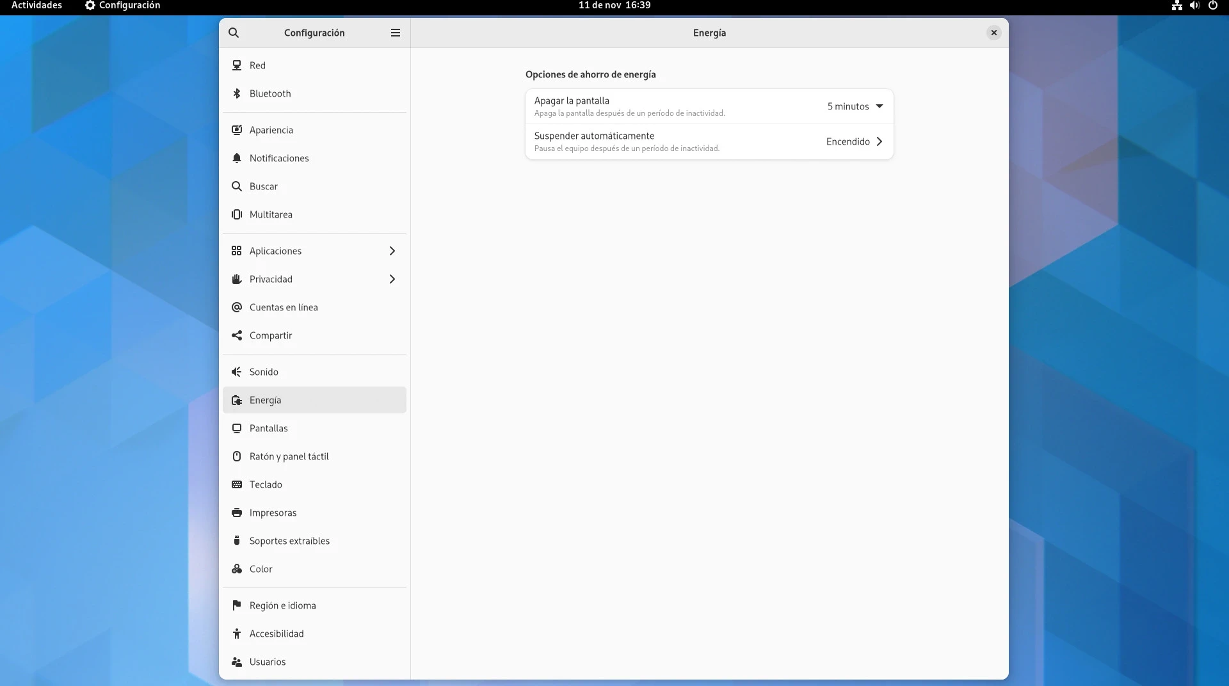1229x686 pixels.
Task: Click the printer icon beside Impresoras
Action: tap(237, 513)
